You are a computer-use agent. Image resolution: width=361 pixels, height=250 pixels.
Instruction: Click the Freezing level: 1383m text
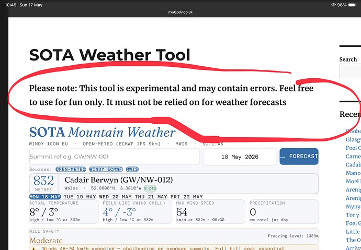(x=293, y=236)
